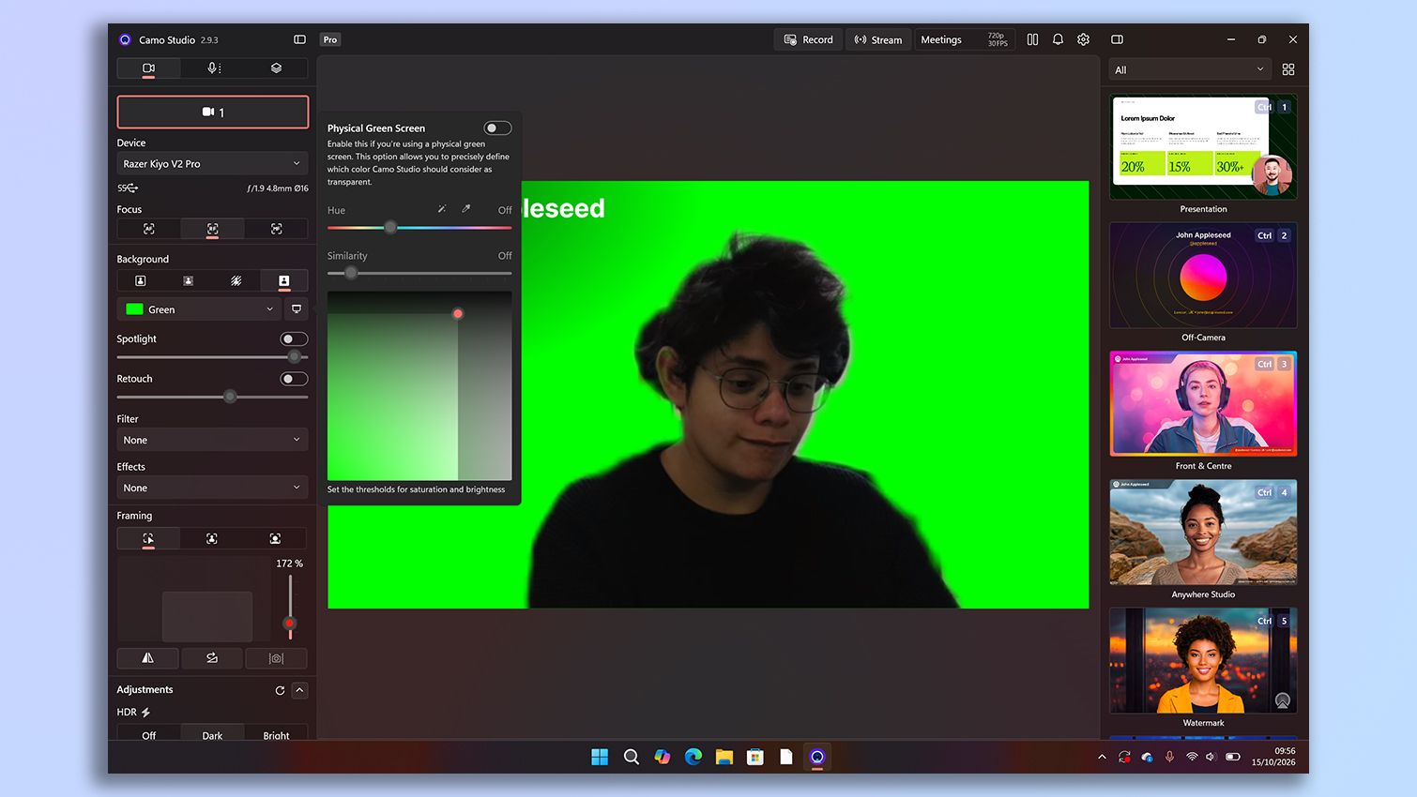Click the Similarity slider
The width and height of the screenshot is (1417, 797).
[x=419, y=273]
